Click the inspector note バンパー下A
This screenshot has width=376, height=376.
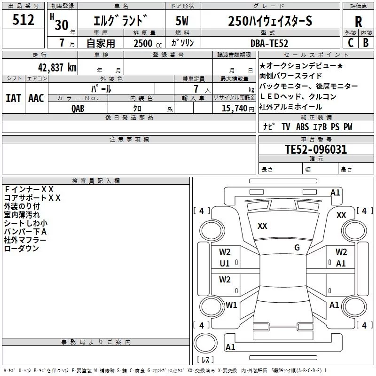[x=25, y=231]
